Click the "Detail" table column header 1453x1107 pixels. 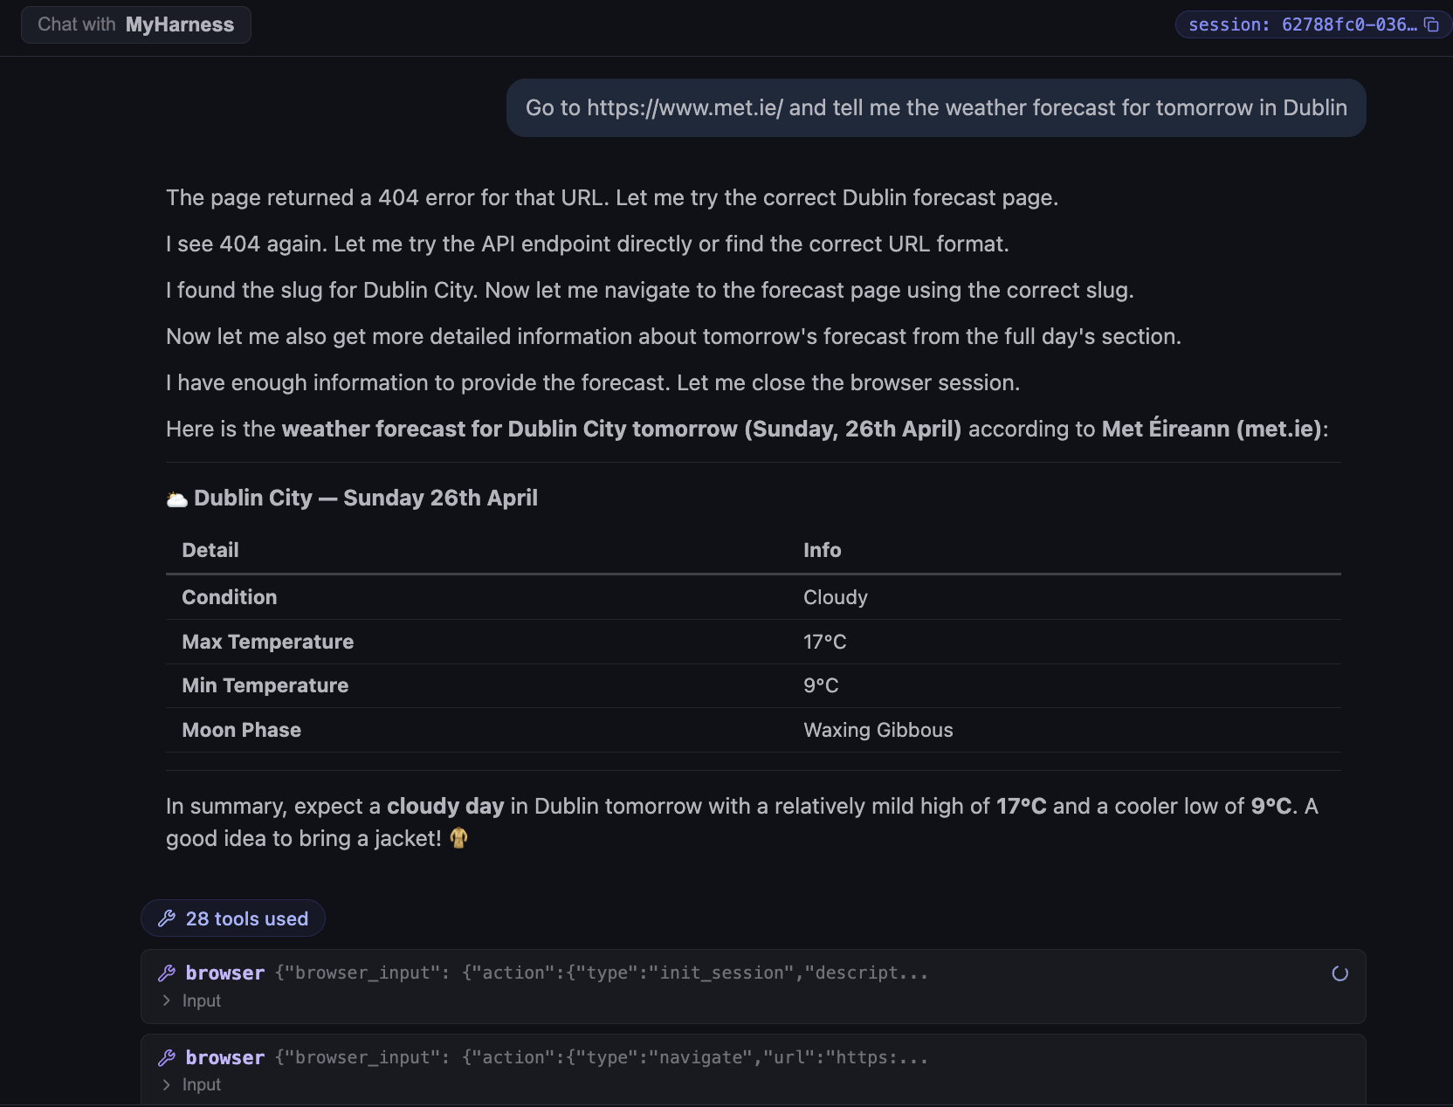[x=210, y=550]
